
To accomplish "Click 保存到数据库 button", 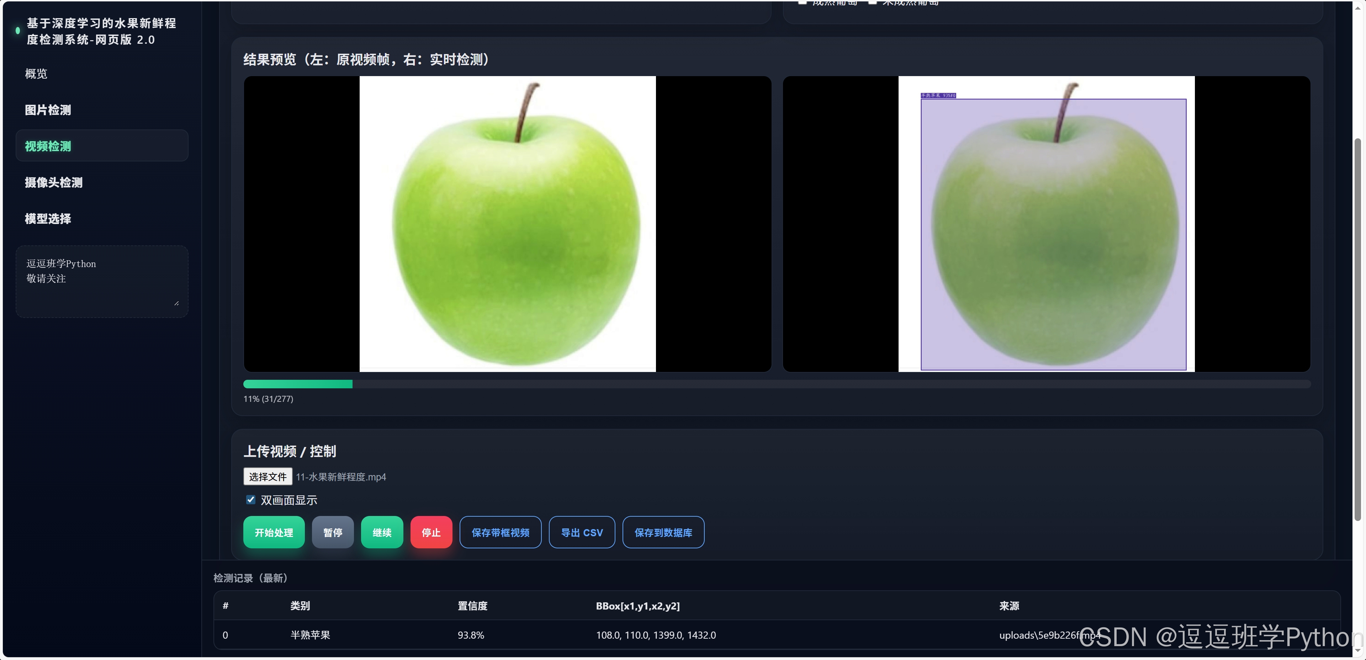I will 663,532.
